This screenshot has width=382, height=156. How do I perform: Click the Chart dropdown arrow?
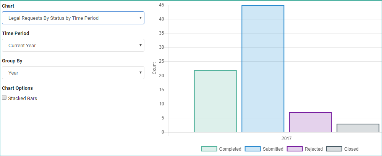tap(140, 18)
